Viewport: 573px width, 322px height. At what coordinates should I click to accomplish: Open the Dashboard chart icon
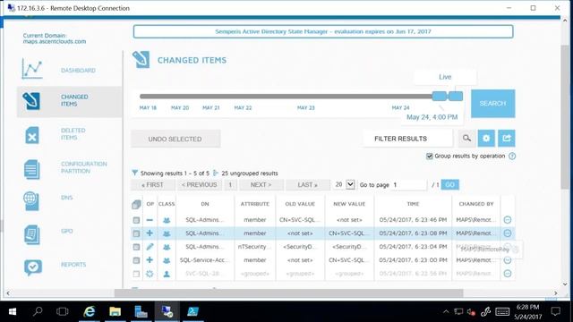pyautogui.click(x=32, y=69)
